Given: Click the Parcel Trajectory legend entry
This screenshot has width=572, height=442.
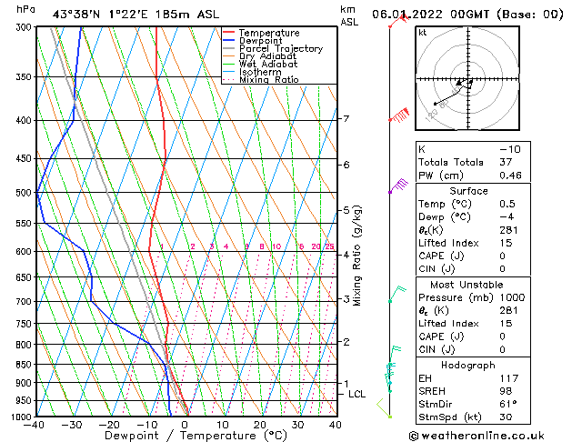Looking at the screenshot, I should tap(280, 49).
